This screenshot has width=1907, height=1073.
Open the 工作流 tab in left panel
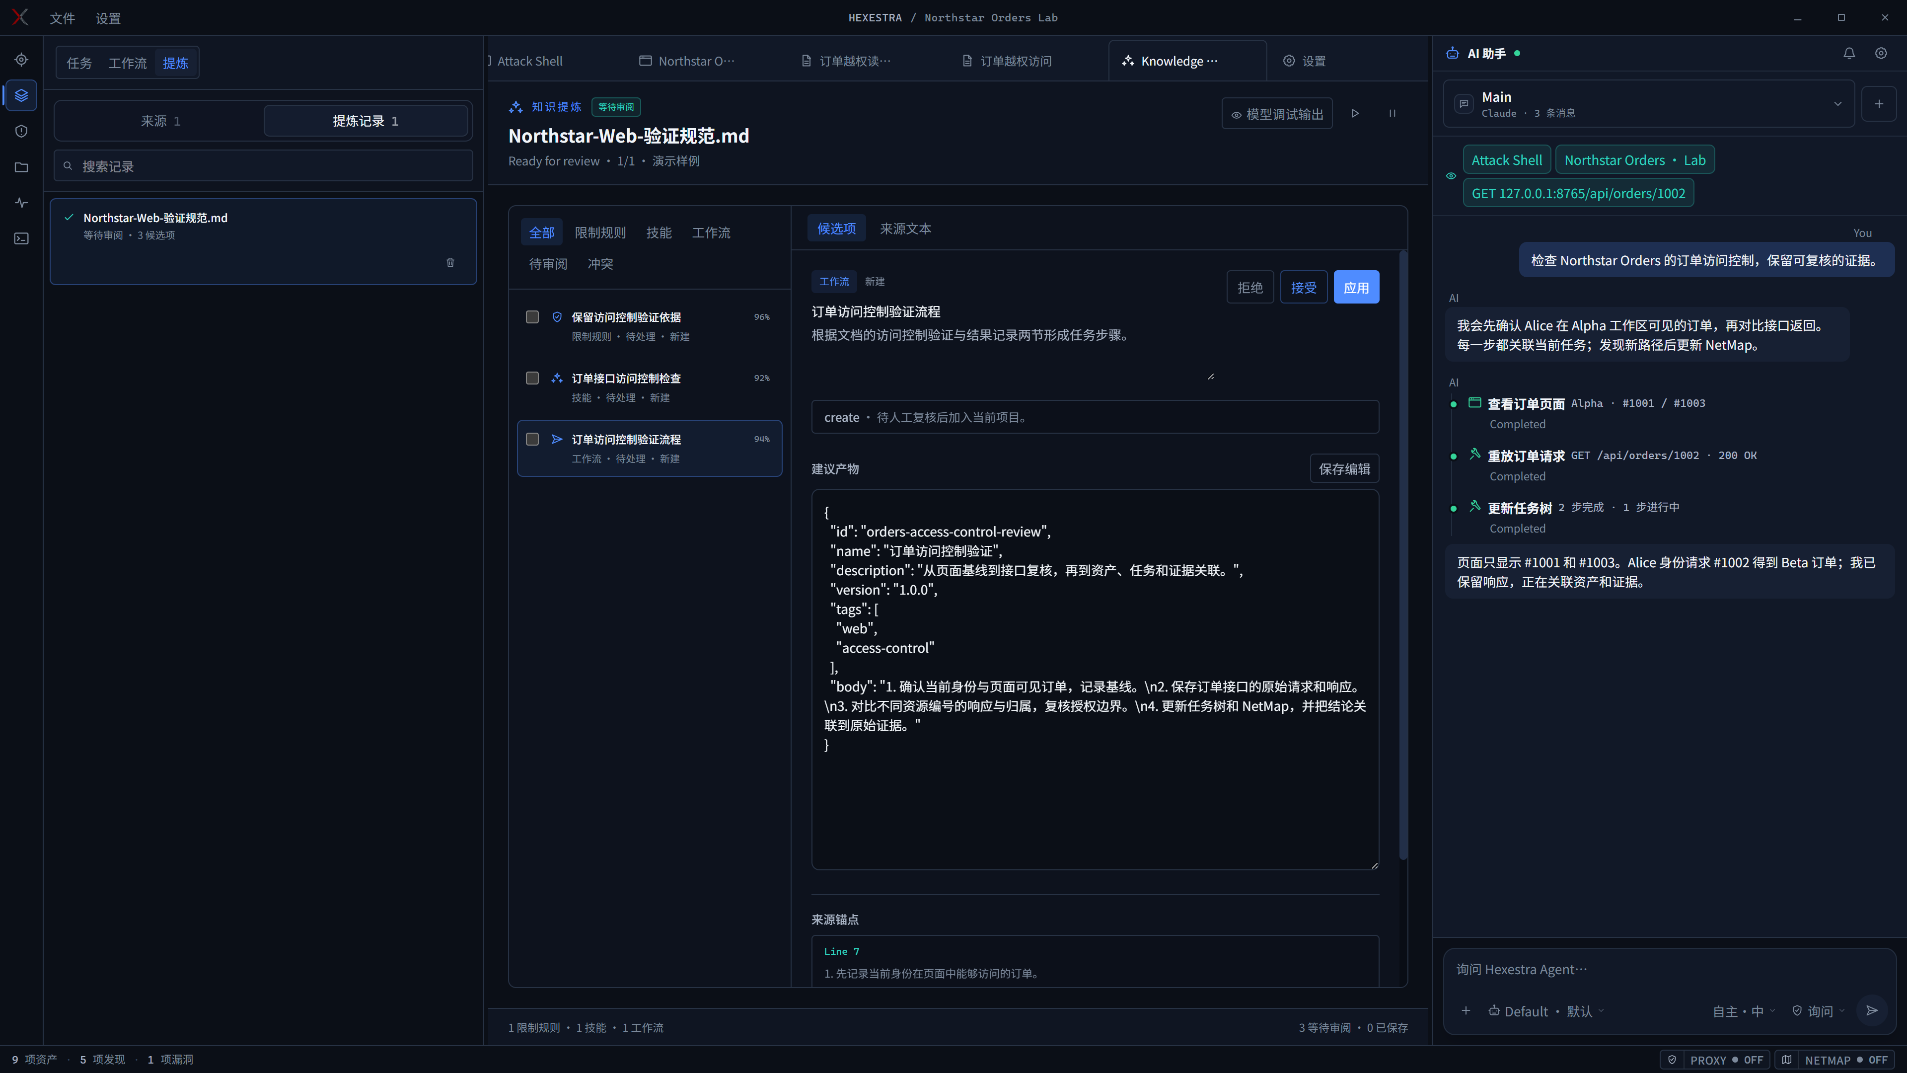pos(127,63)
